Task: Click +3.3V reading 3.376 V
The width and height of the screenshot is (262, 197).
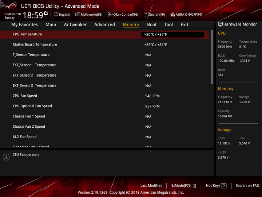Action: click(223, 158)
